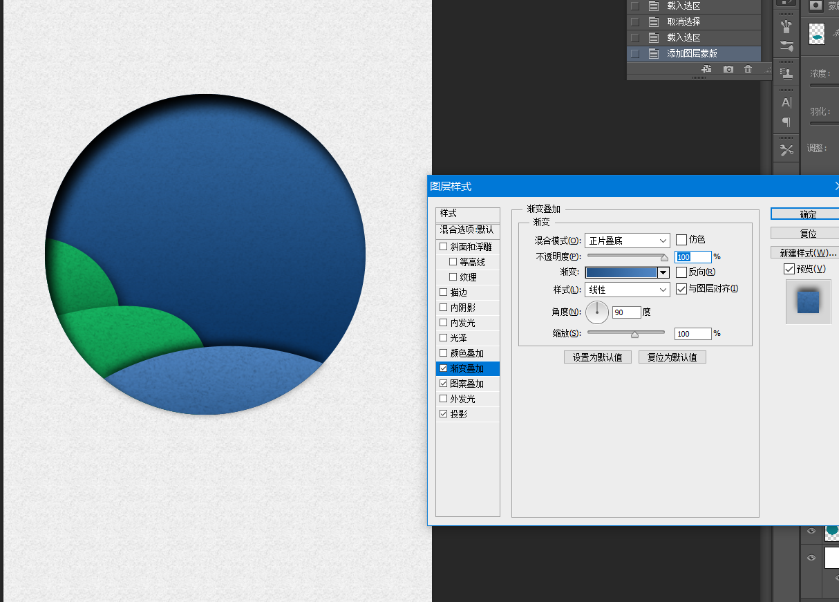Select the 添加图层蒙版 history state
839x602 pixels.
click(x=694, y=53)
